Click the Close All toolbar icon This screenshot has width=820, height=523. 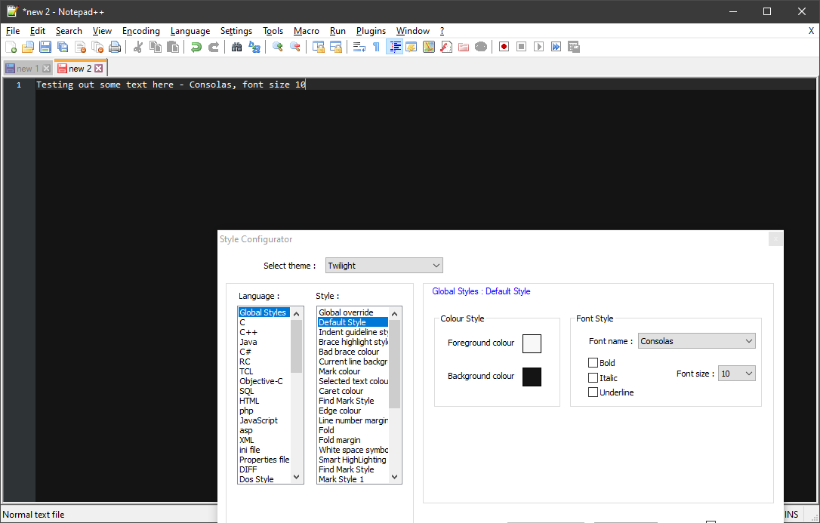coord(97,47)
